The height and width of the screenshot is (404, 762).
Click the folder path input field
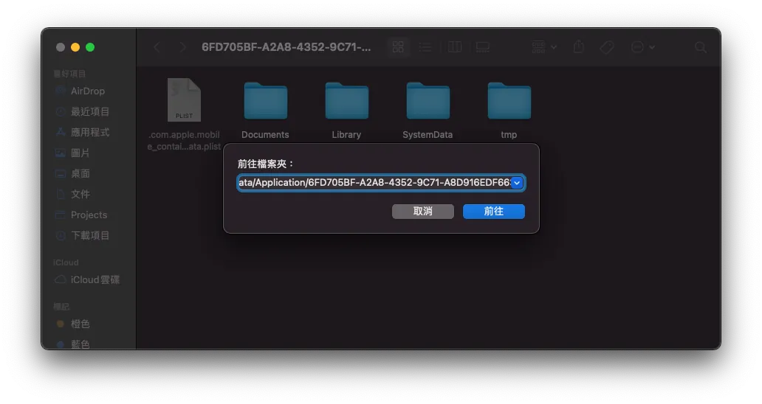(374, 183)
